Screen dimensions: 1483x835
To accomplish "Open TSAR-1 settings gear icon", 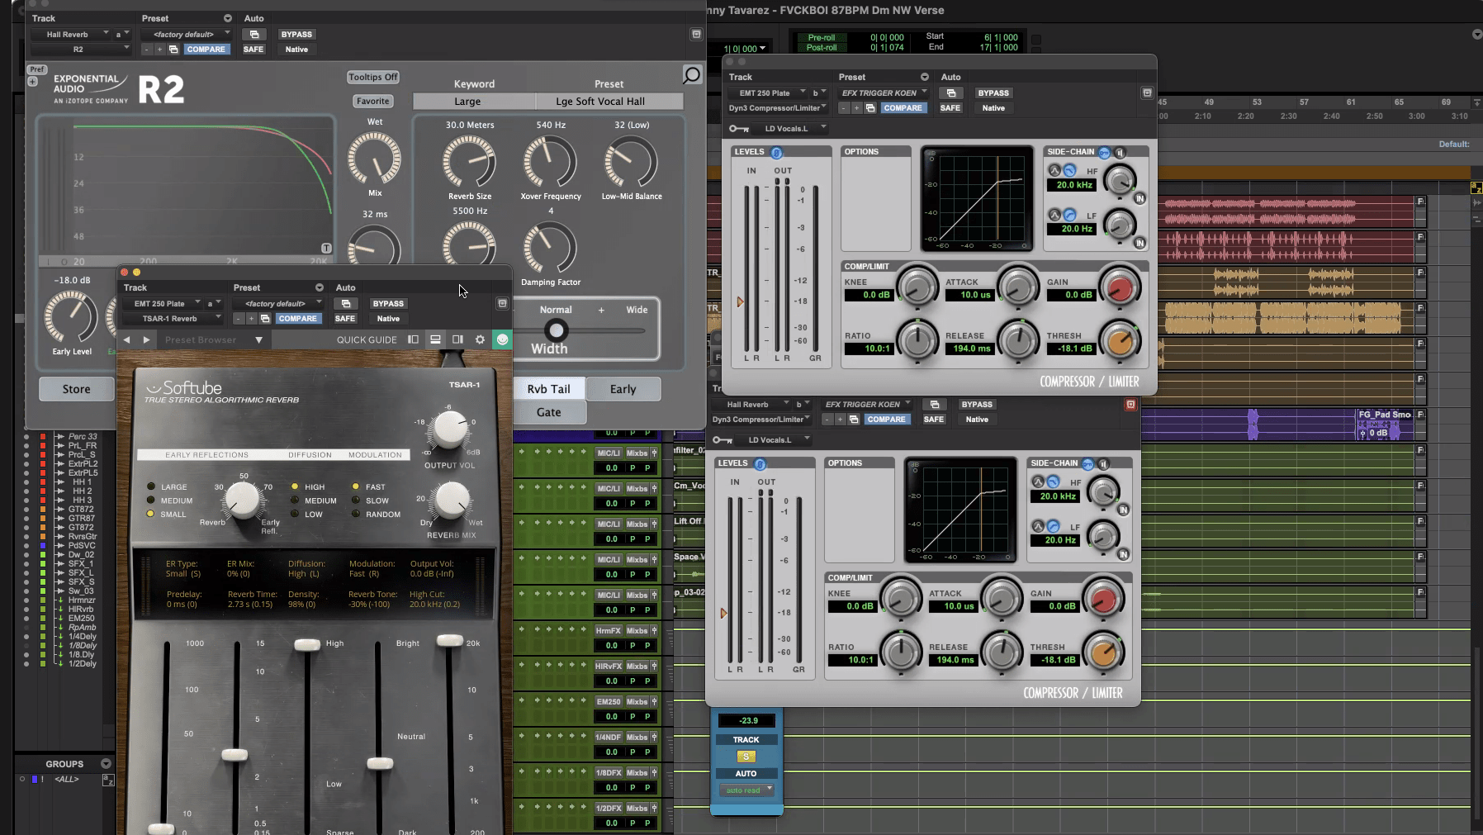I will (480, 339).
